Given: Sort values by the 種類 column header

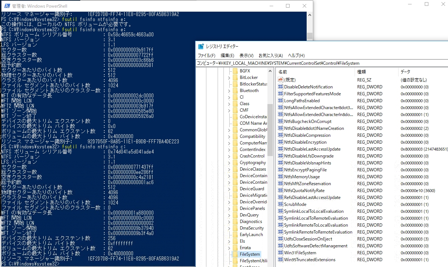Looking at the screenshot, I should tap(376, 72).
